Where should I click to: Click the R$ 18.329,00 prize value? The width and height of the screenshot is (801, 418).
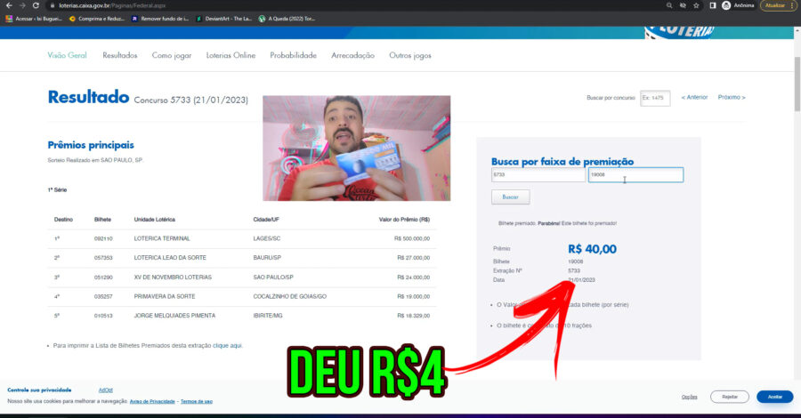(413, 316)
